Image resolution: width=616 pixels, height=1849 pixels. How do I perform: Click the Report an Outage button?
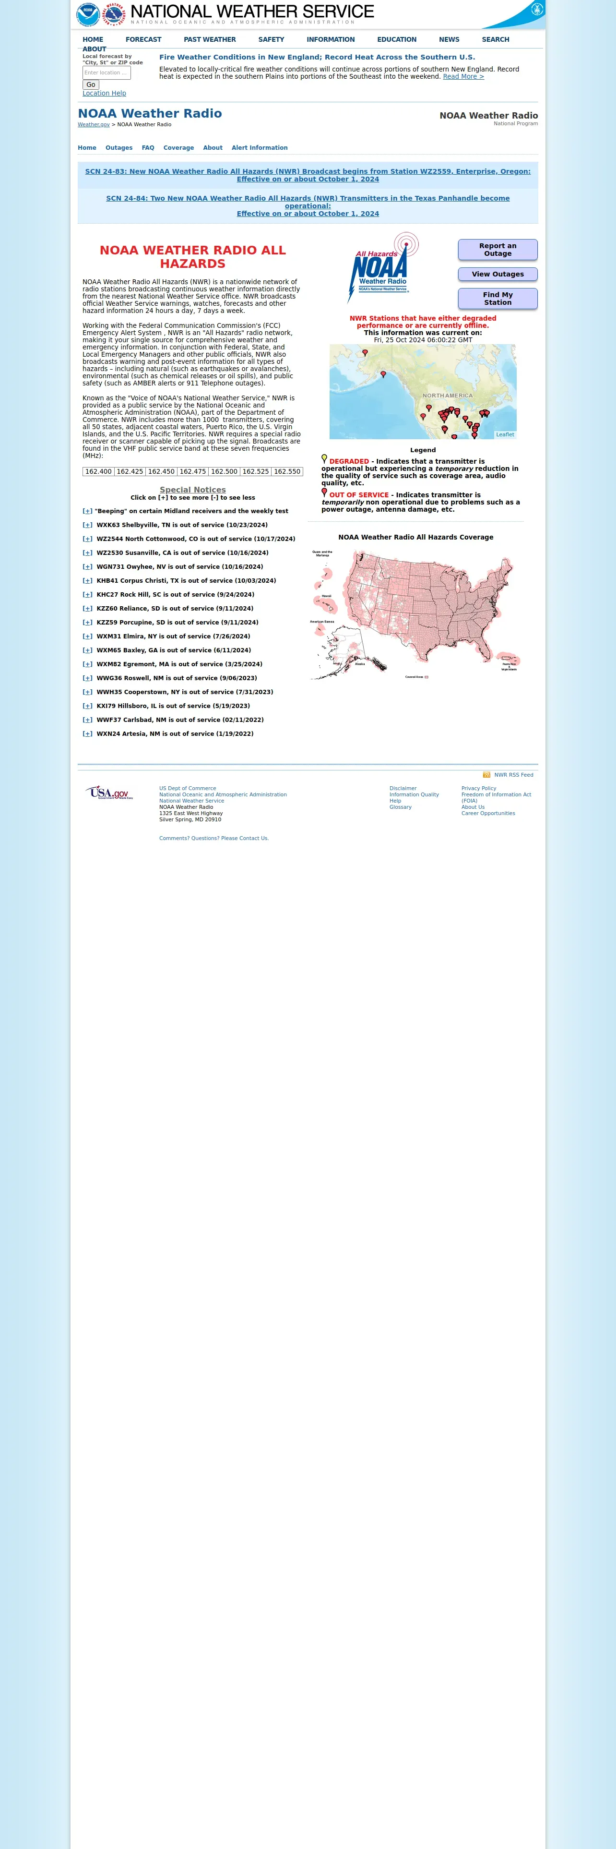pos(498,250)
